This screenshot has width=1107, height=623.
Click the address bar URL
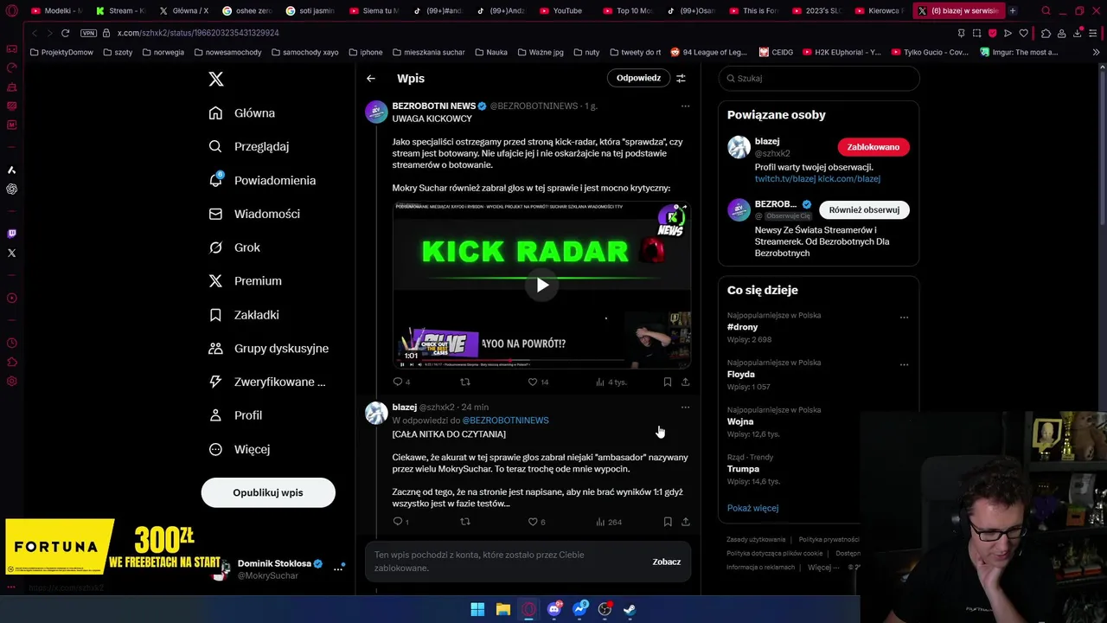click(198, 33)
